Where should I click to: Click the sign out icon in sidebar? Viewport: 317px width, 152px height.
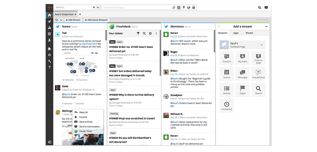coord(49,142)
